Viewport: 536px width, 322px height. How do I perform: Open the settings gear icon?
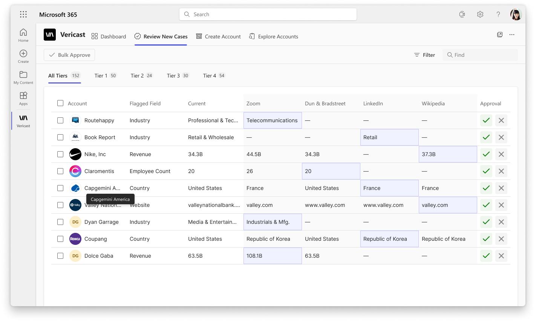click(x=480, y=14)
